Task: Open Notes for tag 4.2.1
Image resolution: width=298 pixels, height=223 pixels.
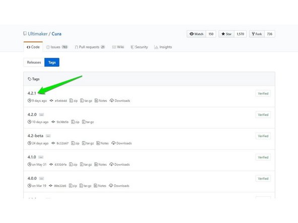Action: [x=101, y=100]
